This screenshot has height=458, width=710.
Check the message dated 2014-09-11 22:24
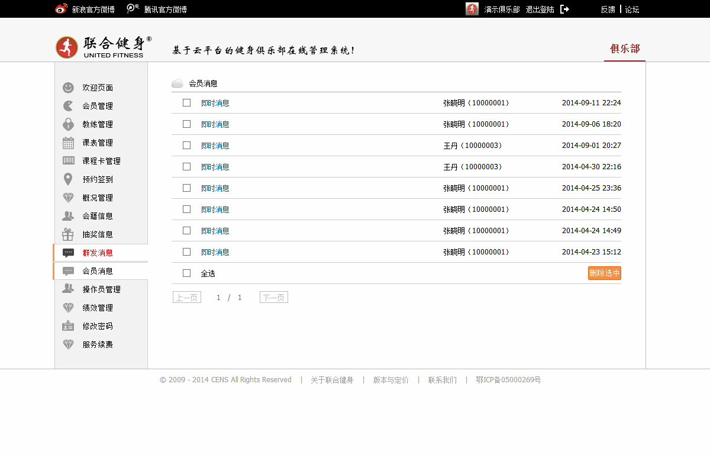187,103
